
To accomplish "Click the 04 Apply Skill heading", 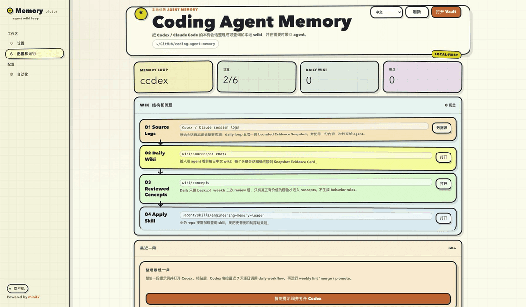I will 156,217.
